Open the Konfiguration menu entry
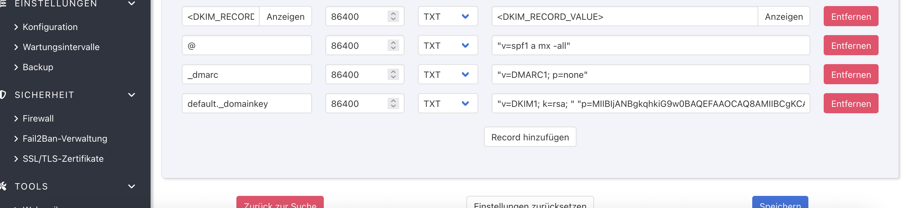The height and width of the screenshot is (208, 906). click(x=50, y=27)
